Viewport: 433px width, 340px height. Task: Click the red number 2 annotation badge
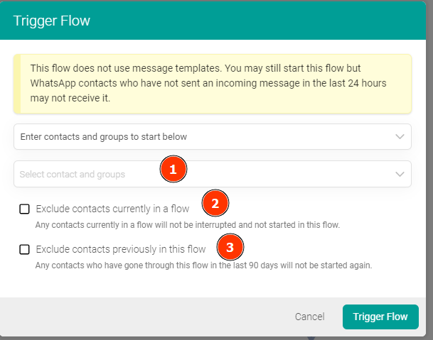[215, 204]
